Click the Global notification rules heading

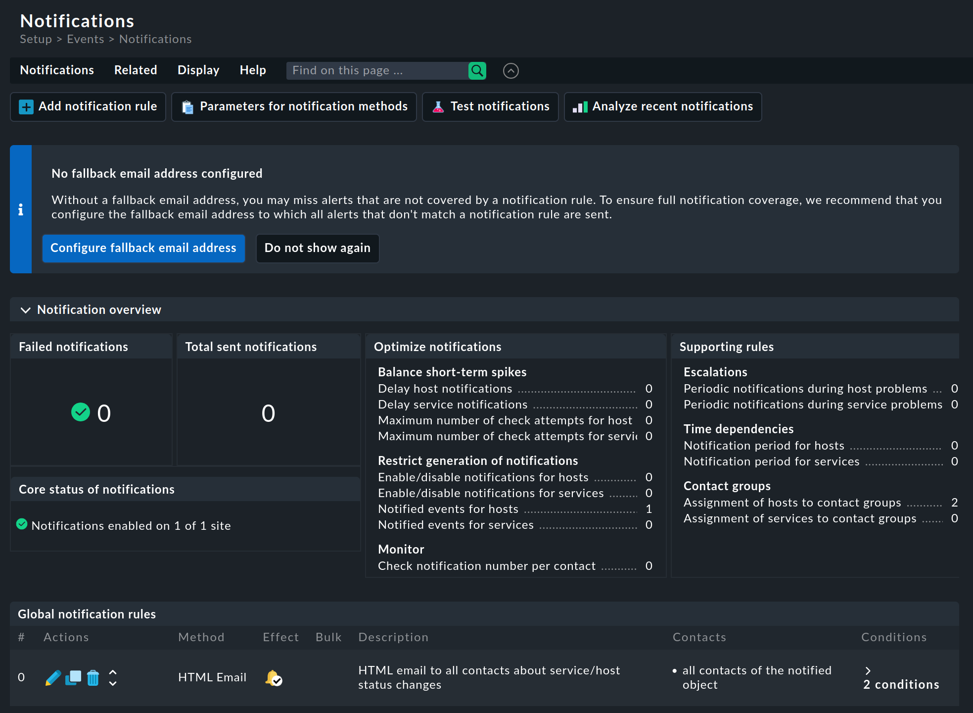click(x=87, y=614)
